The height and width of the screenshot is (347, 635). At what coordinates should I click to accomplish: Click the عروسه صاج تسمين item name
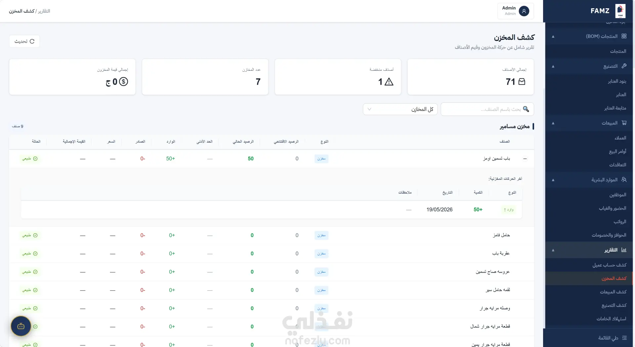pos(493,272)
